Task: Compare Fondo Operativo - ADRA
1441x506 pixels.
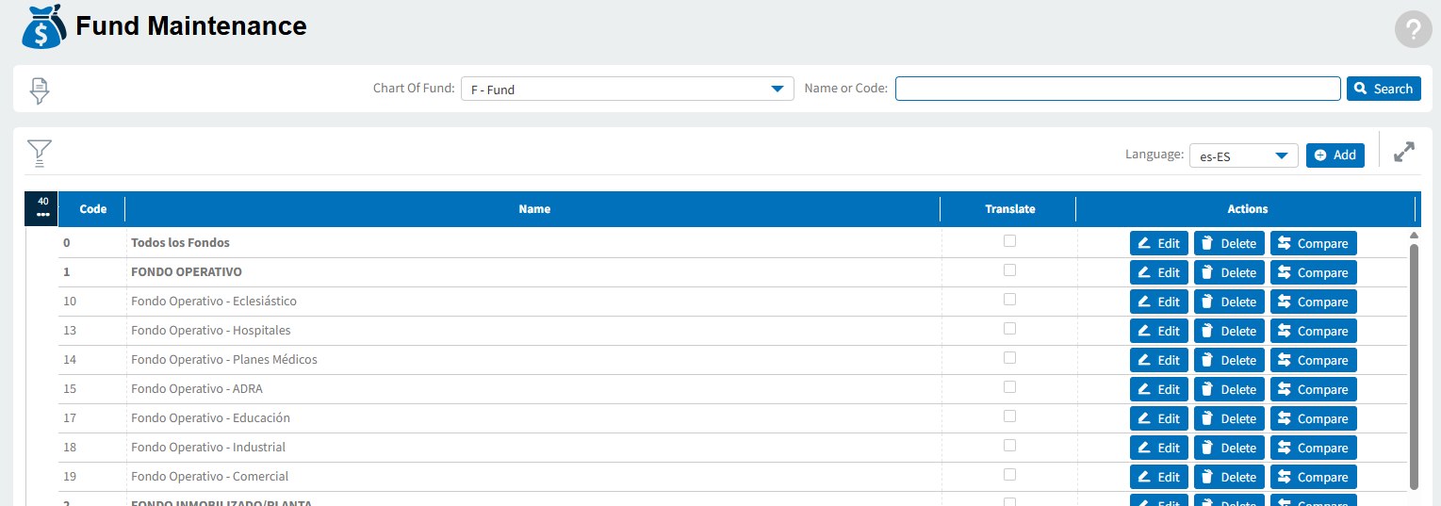Action: click(x=1314, y=389)
